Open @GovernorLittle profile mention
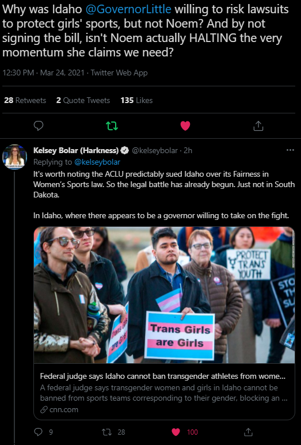This screenshot has width=301, height=445. pos(128,9)
